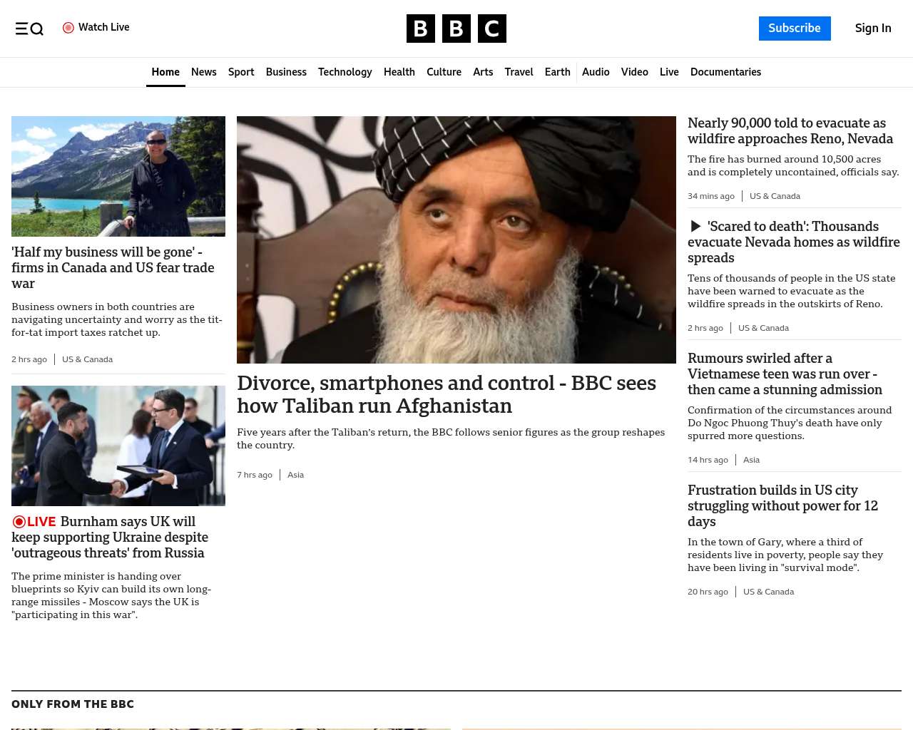Image resolution: width=913 pixels, height=730 pixels.
Task: Click US & Canada tag under trade war story
Action: [87, 359]
